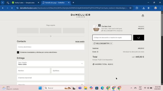Screen dimensions: 163x91
Task: Open the tab search dropdown arrow
Action: tap(3, 3)
